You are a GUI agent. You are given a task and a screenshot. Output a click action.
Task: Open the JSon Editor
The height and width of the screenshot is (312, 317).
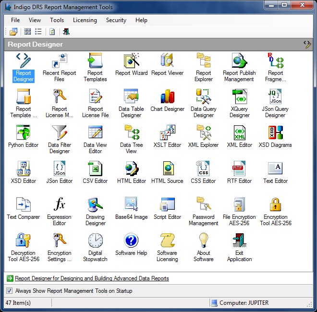[x=60, y=173]
